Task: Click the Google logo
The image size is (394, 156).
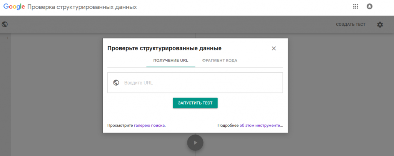Action: 14,7
